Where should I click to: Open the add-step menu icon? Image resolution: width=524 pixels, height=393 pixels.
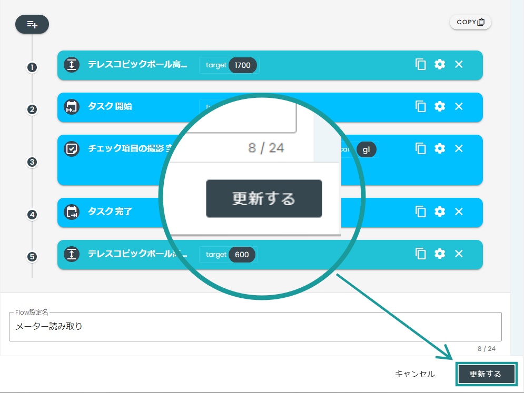click(x=32, y=24)
